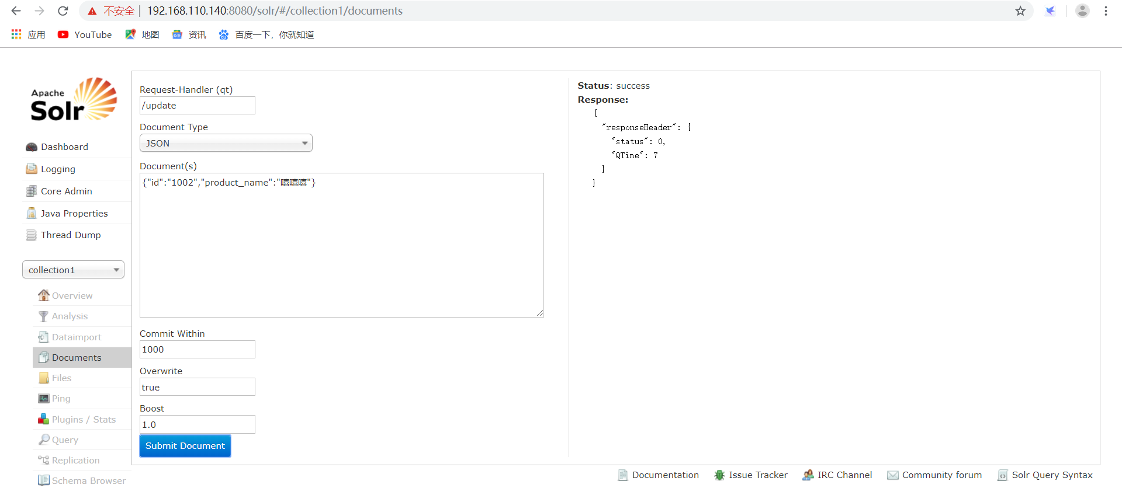The image size is (1122, 502).
Task: Open the YouTube bookmark
Action: [x=85, y=35]
